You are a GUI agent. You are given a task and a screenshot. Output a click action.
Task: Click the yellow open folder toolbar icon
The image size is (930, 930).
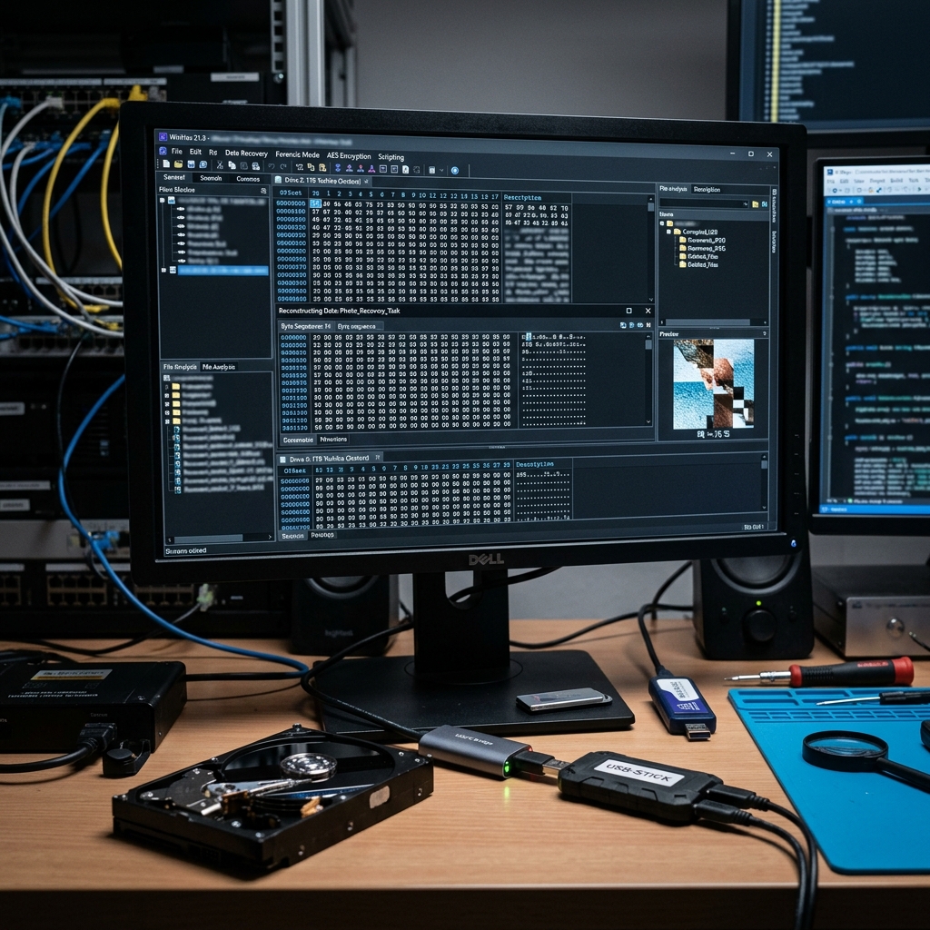click(178, 164)
